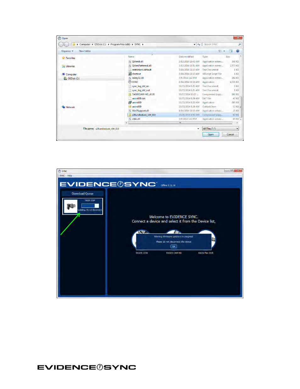The image size is (300, 389).
Task: Click the File name input field
Action: [147, 129]
